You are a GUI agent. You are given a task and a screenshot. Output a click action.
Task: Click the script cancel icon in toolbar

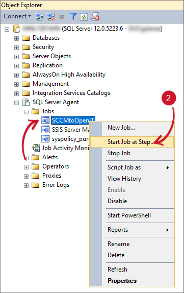click(95, 16)
